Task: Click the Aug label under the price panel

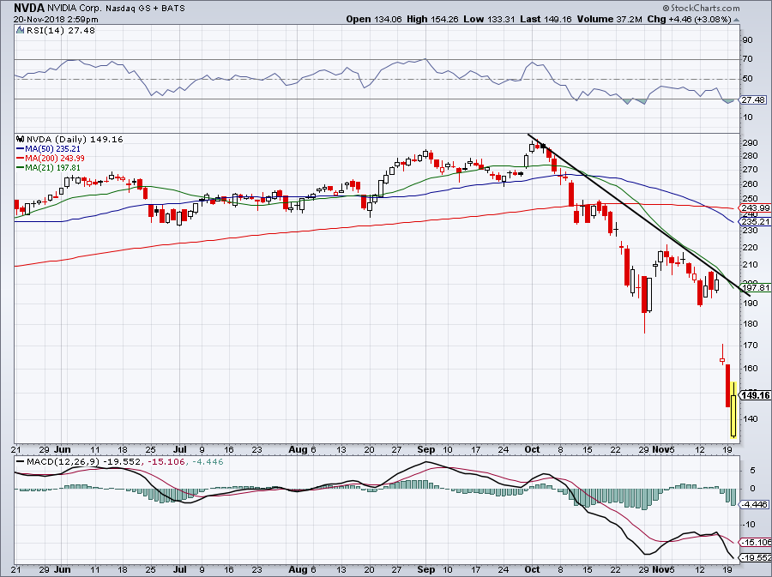Action: point(298,449)
